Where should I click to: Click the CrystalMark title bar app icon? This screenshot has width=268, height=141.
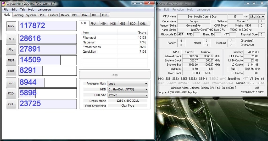[x=4, y=3]
